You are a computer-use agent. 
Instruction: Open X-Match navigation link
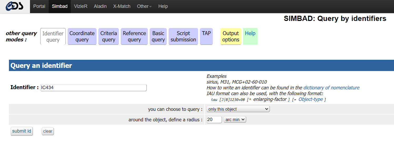pos(122,6)
